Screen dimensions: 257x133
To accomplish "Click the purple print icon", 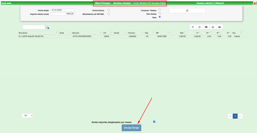I will tap(206, 27).
